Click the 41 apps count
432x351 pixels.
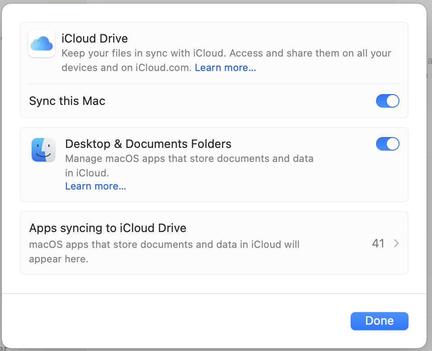[x=378, y=244]
